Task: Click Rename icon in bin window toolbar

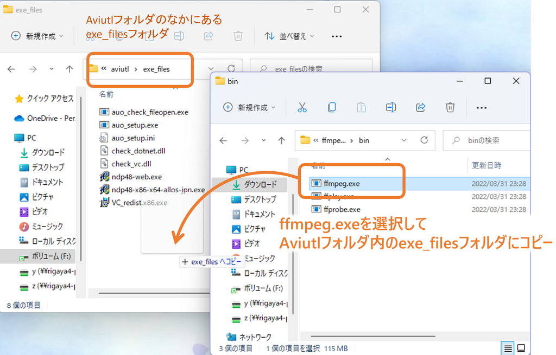Action: coord(391,107)
